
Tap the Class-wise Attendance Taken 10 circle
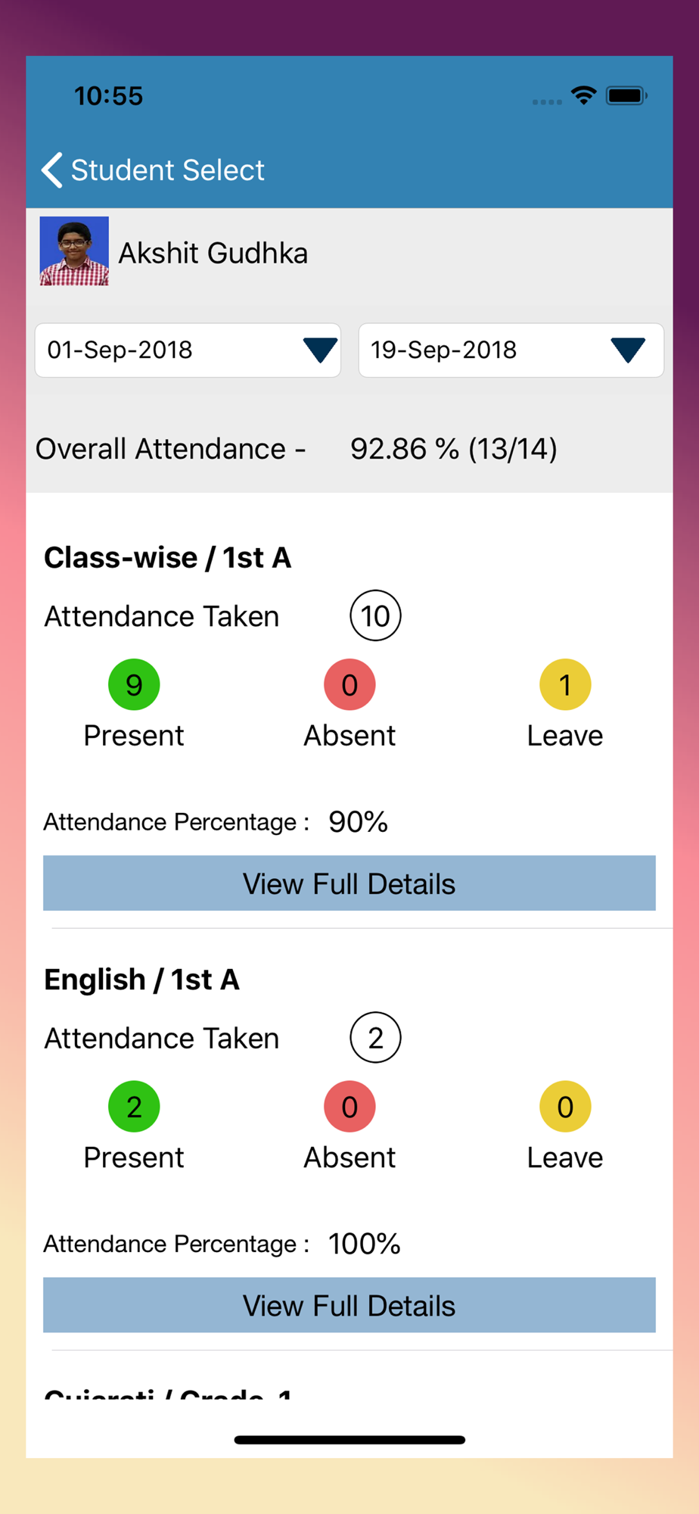tap(375, 616)
